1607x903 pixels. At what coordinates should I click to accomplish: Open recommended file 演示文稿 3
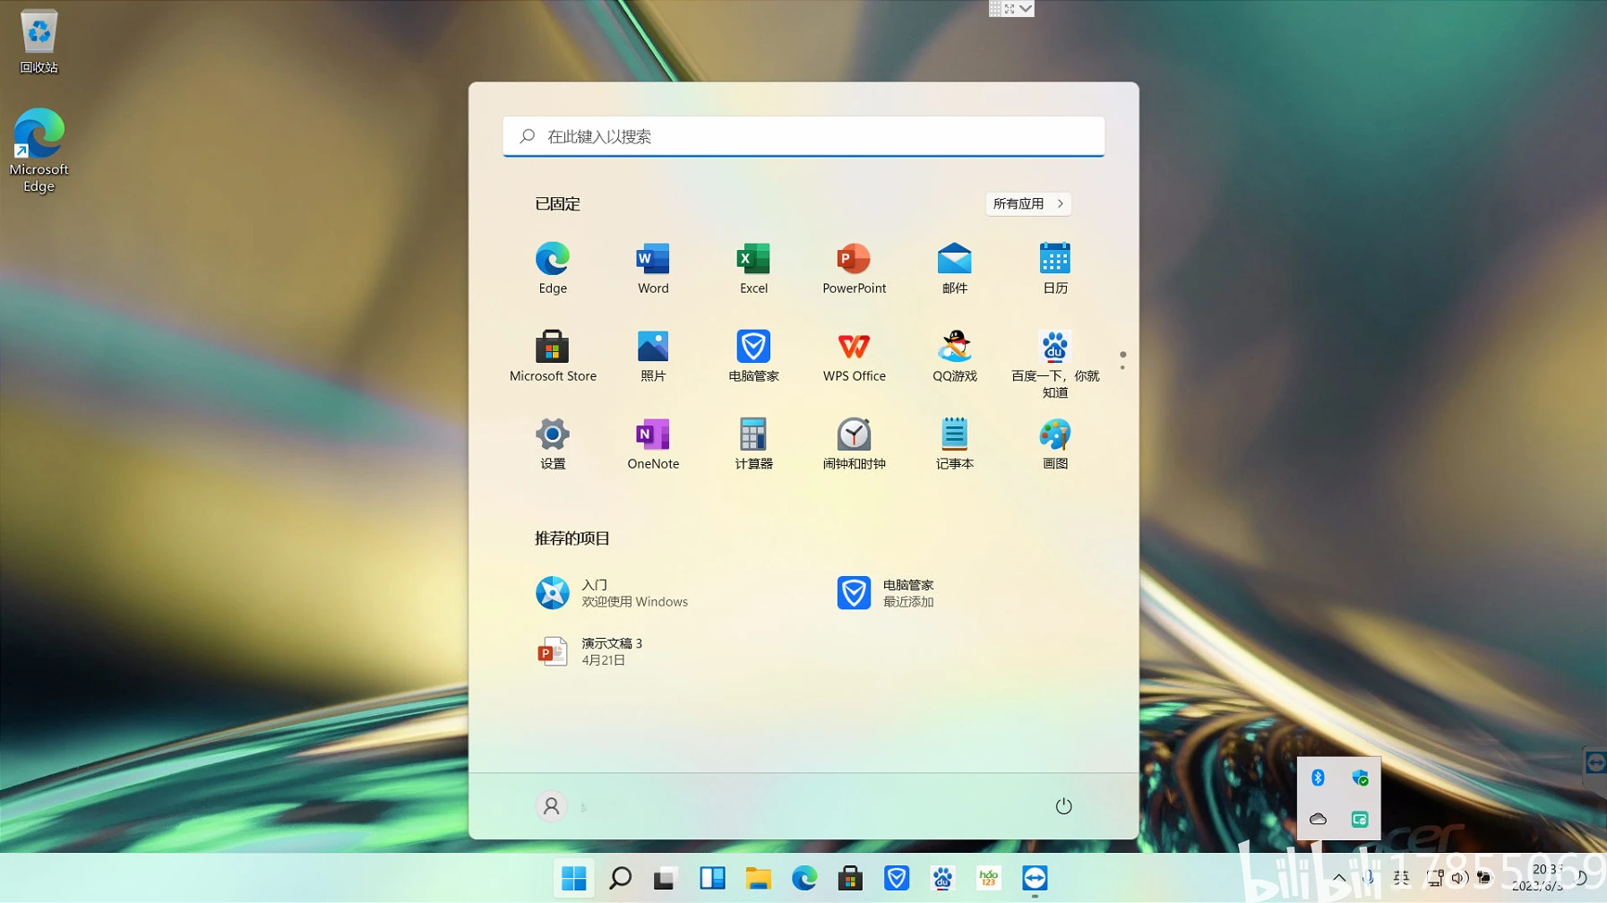pyautogui.click(x=589, y=651)
